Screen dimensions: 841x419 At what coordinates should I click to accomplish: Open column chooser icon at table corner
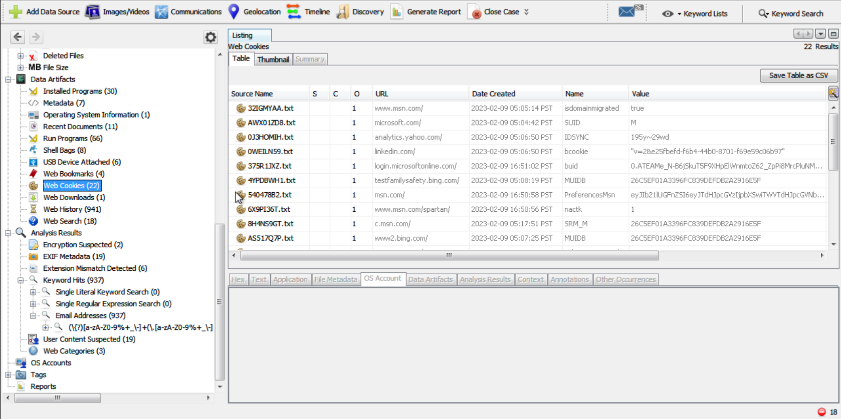coord(833,93)
